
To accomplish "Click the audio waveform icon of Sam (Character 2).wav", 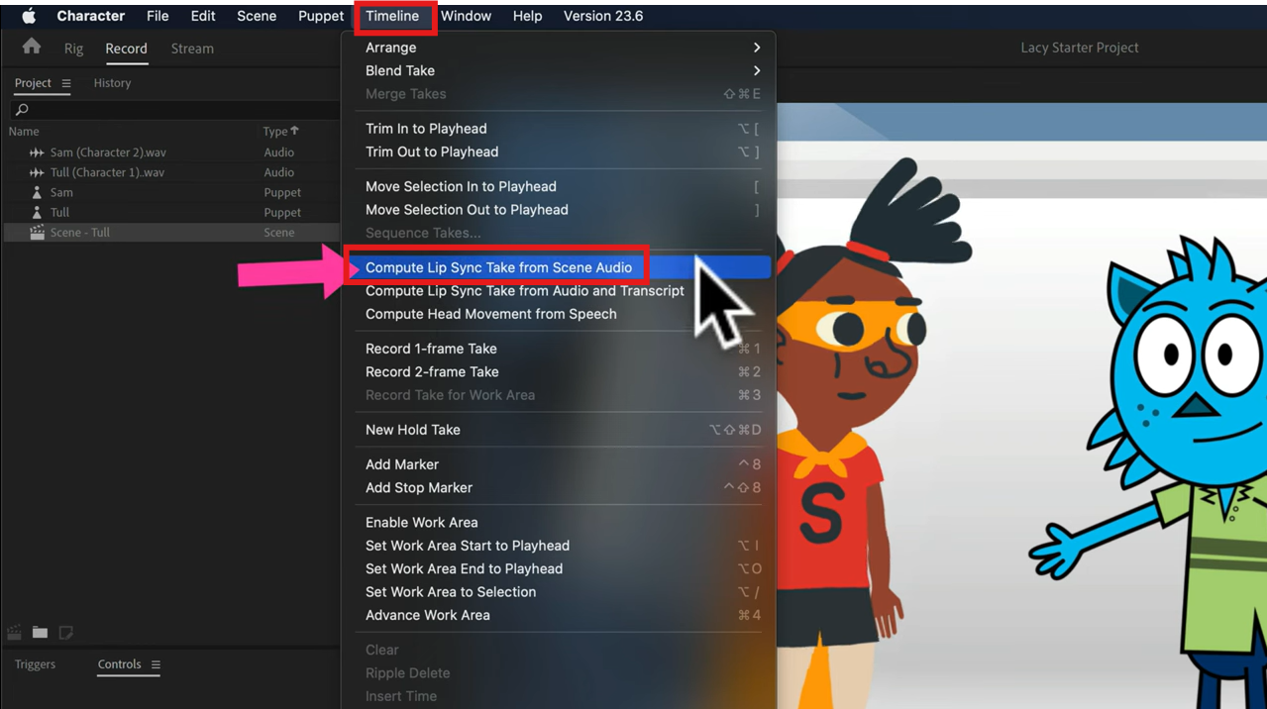I will click(37, 152).
